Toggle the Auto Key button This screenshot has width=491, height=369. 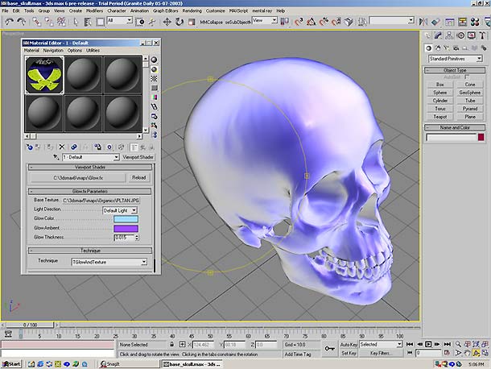(x=348, y=344)
